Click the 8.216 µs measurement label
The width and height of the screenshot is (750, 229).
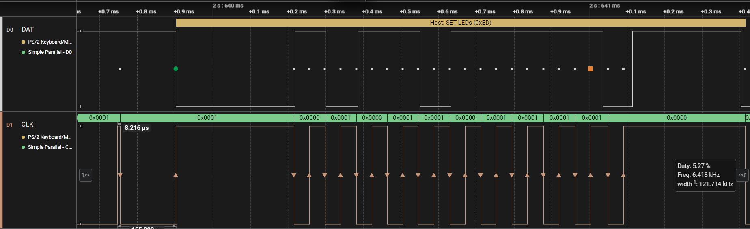pos(136,128)
